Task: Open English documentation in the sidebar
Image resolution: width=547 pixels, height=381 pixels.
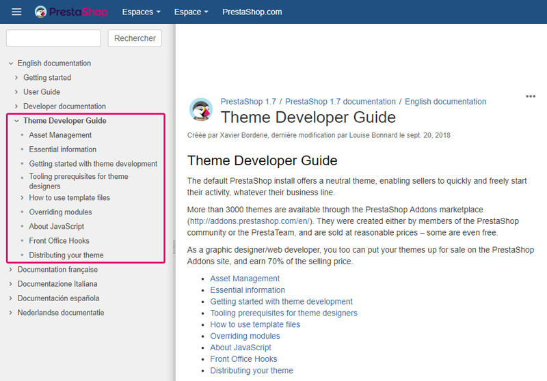Action: tap(54, 63)
